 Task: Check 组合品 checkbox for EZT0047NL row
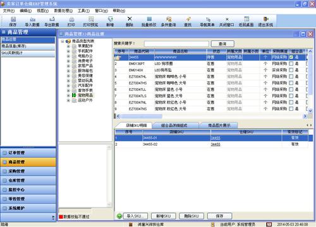[x=291, y=102]
